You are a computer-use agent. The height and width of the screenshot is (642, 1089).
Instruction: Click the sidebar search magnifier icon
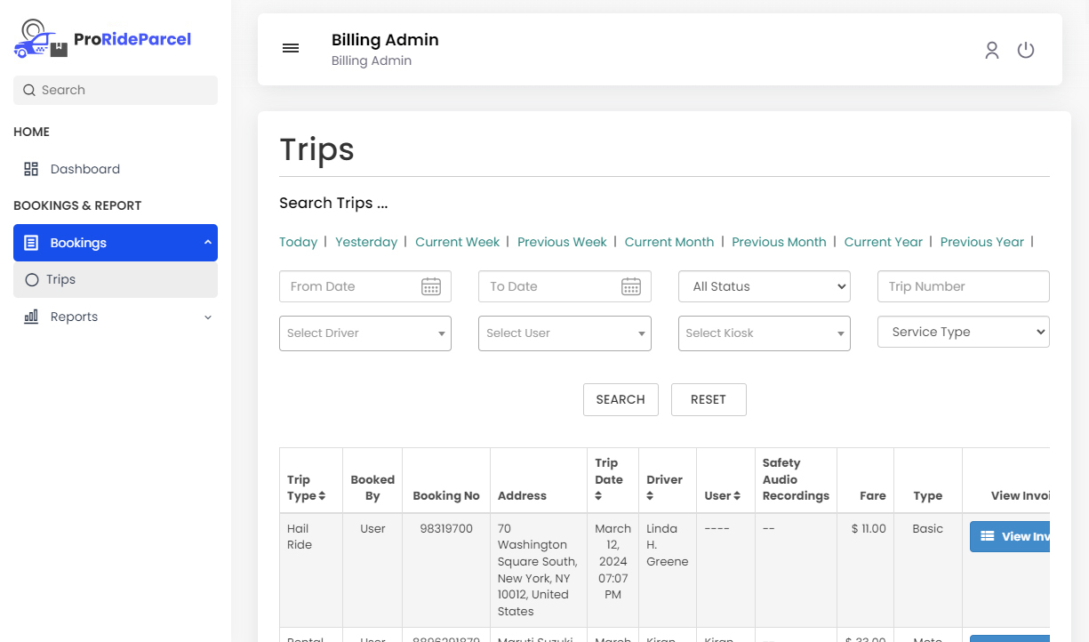[x=29, y=90]
